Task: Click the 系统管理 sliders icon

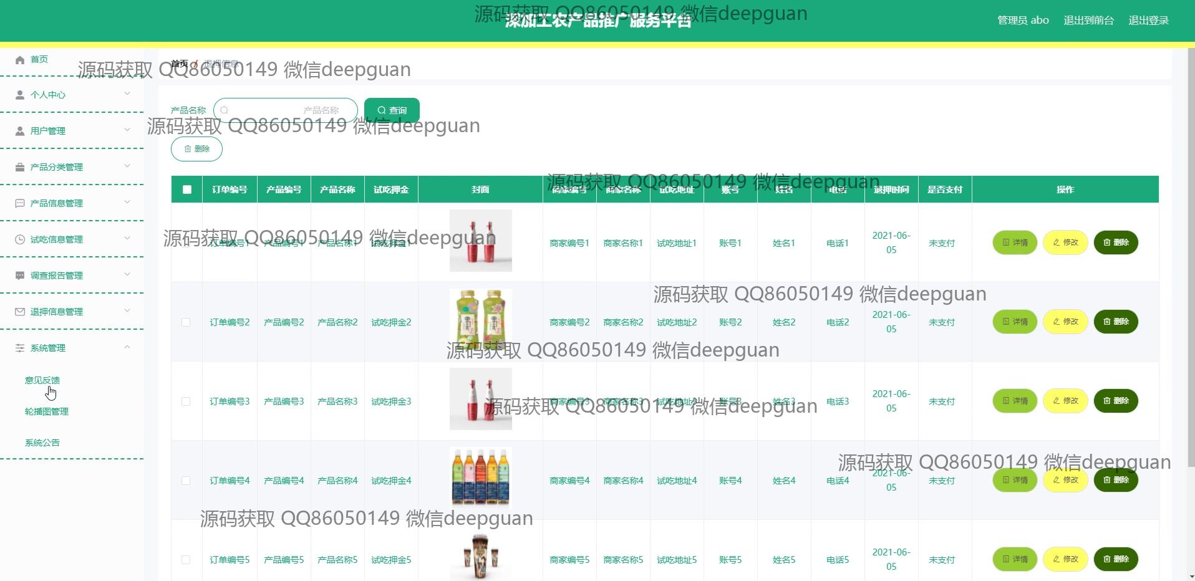Action: 20,348
